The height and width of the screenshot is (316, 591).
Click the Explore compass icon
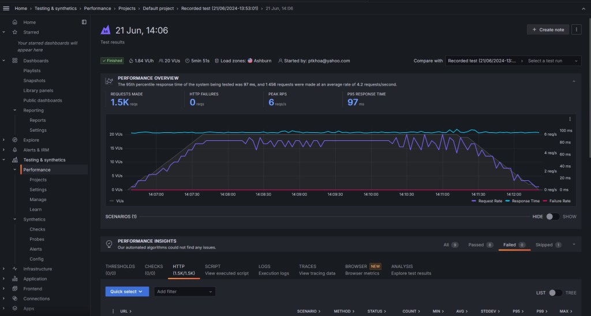coord(15,140)
